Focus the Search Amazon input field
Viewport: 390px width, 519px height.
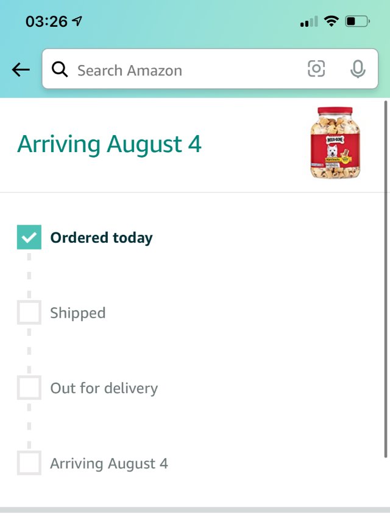(183, 70)
